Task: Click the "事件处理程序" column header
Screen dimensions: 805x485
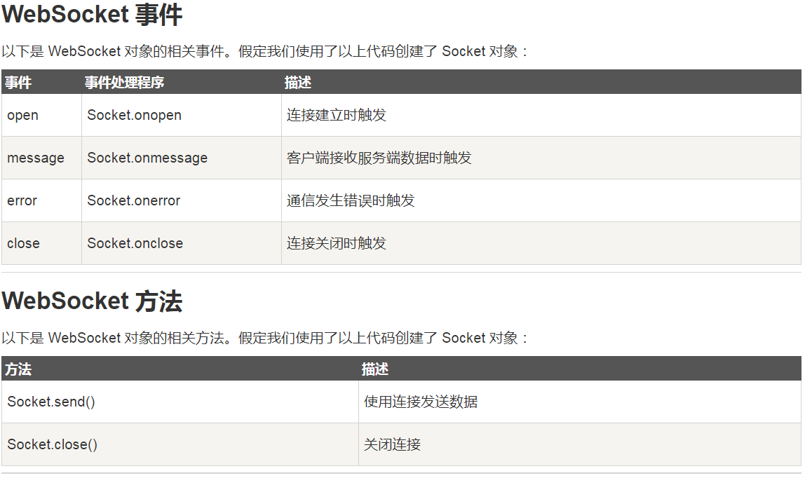Action: (124, 83)
